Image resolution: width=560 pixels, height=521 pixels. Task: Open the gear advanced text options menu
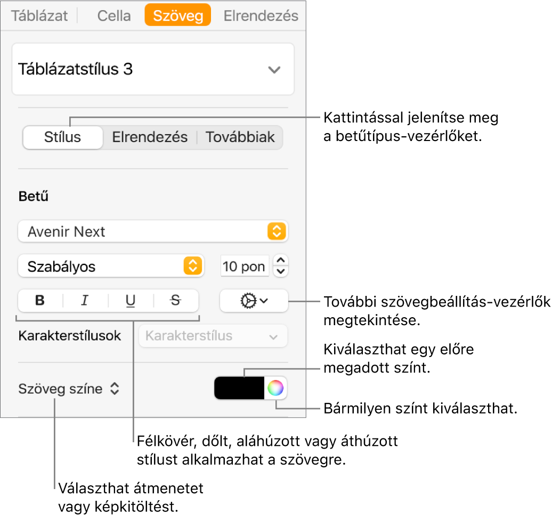[254, 301]
